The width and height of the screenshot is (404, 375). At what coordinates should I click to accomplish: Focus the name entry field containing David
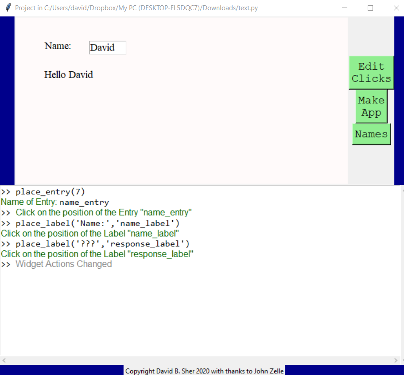(108, 48)
